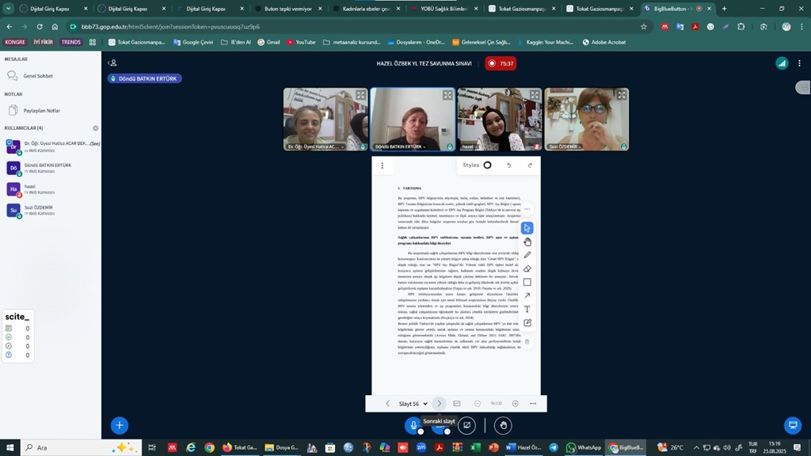Open Genel Sohbet chat
The width and height of the screenshot is (811, 456).
coord(39,76)
